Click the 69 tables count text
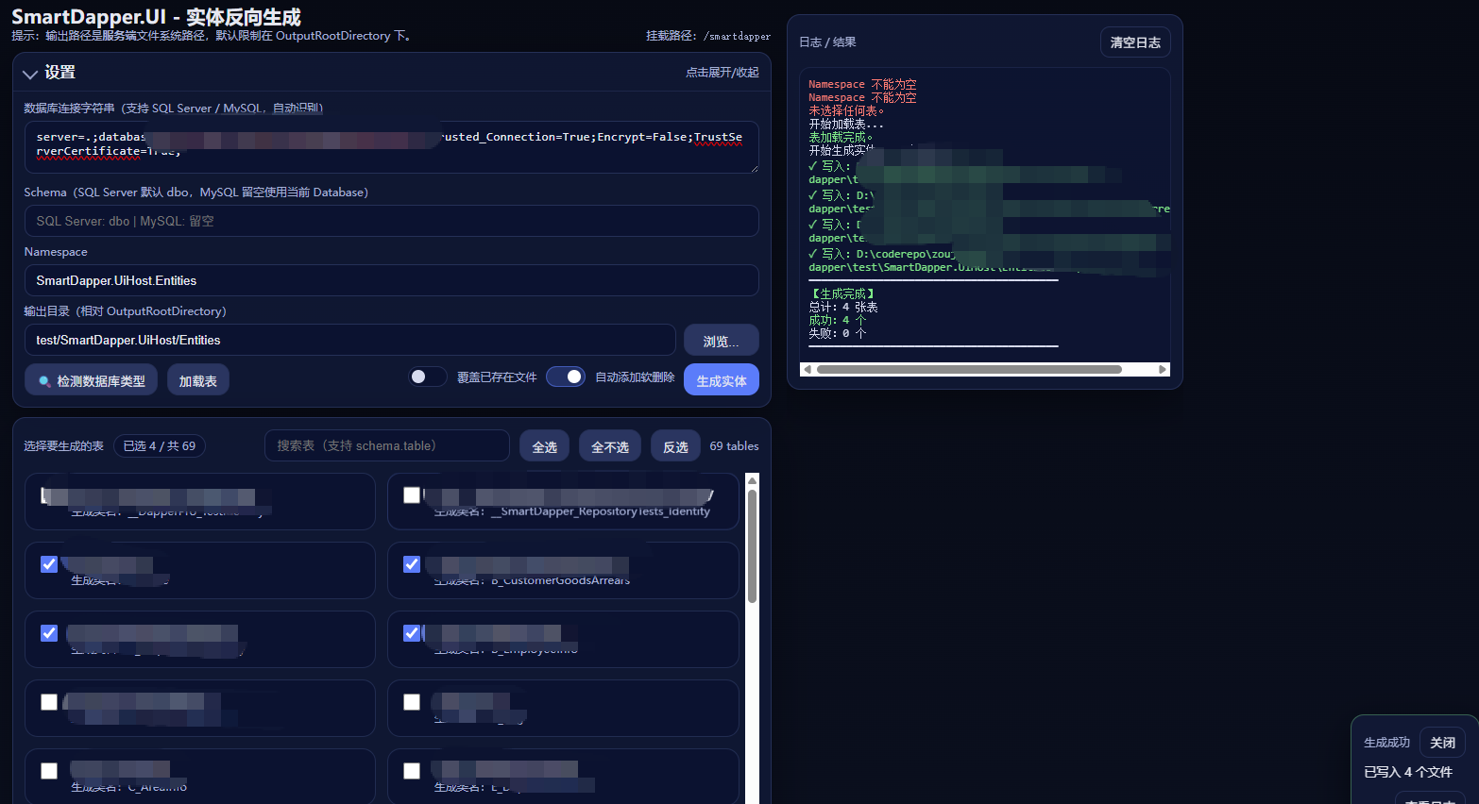 coord(735,446)
